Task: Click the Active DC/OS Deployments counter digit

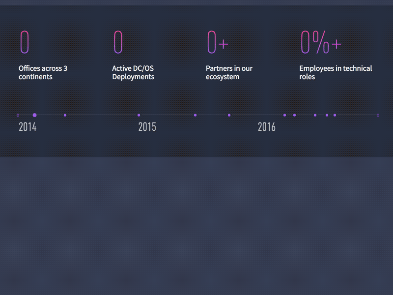Action: tap(118, 42)
